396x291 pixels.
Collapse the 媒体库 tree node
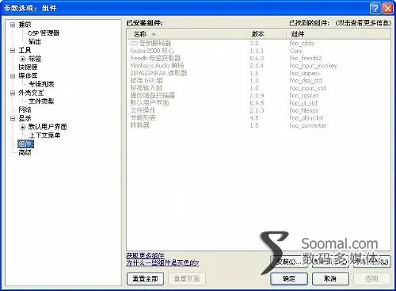click(x=13, y=76)
